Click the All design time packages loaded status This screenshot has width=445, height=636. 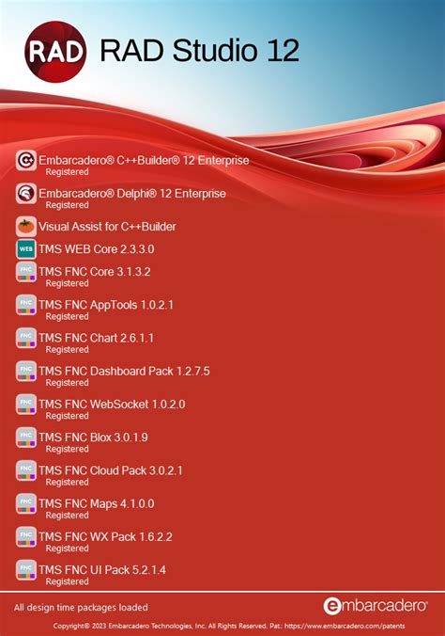(x=81, y=608)
